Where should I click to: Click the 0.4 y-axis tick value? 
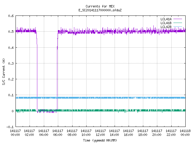tap(11, 48)
